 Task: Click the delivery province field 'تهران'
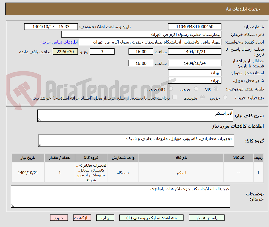coord(195,73)
